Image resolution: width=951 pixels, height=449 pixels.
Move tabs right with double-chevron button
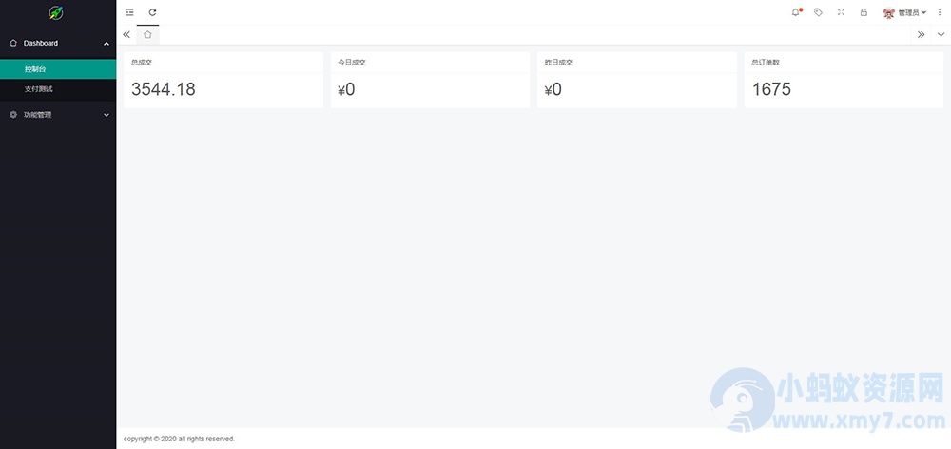coord(921,34)
